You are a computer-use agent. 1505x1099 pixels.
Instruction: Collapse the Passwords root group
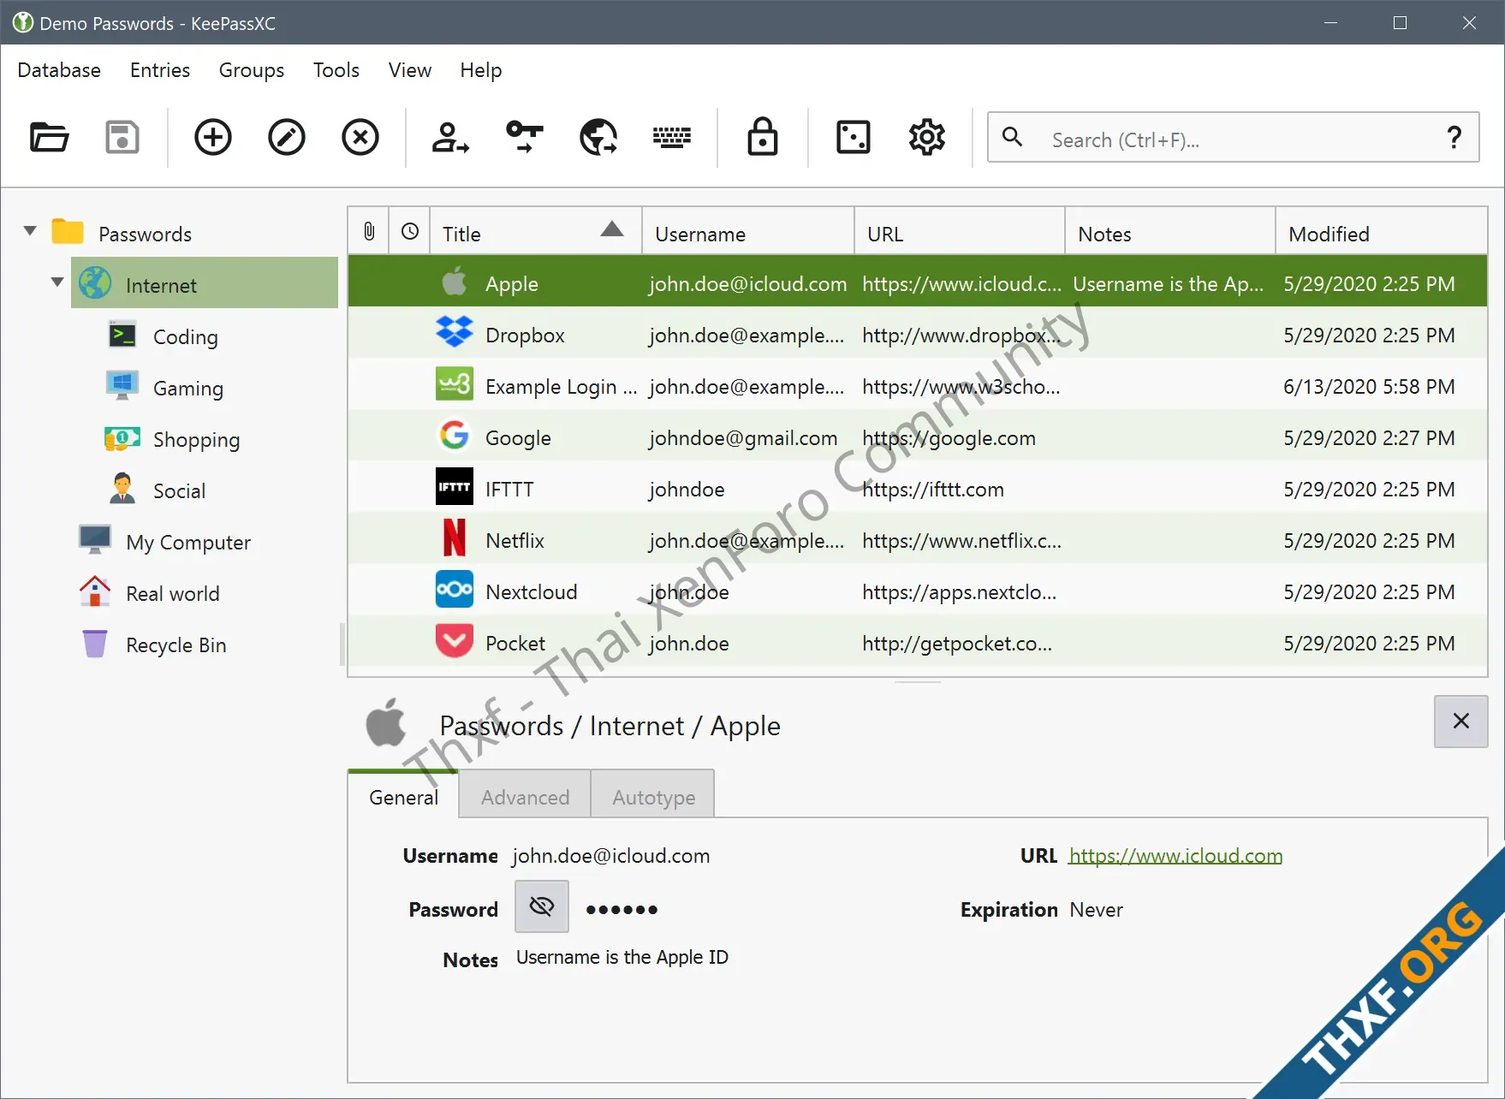tap(30, 231)
